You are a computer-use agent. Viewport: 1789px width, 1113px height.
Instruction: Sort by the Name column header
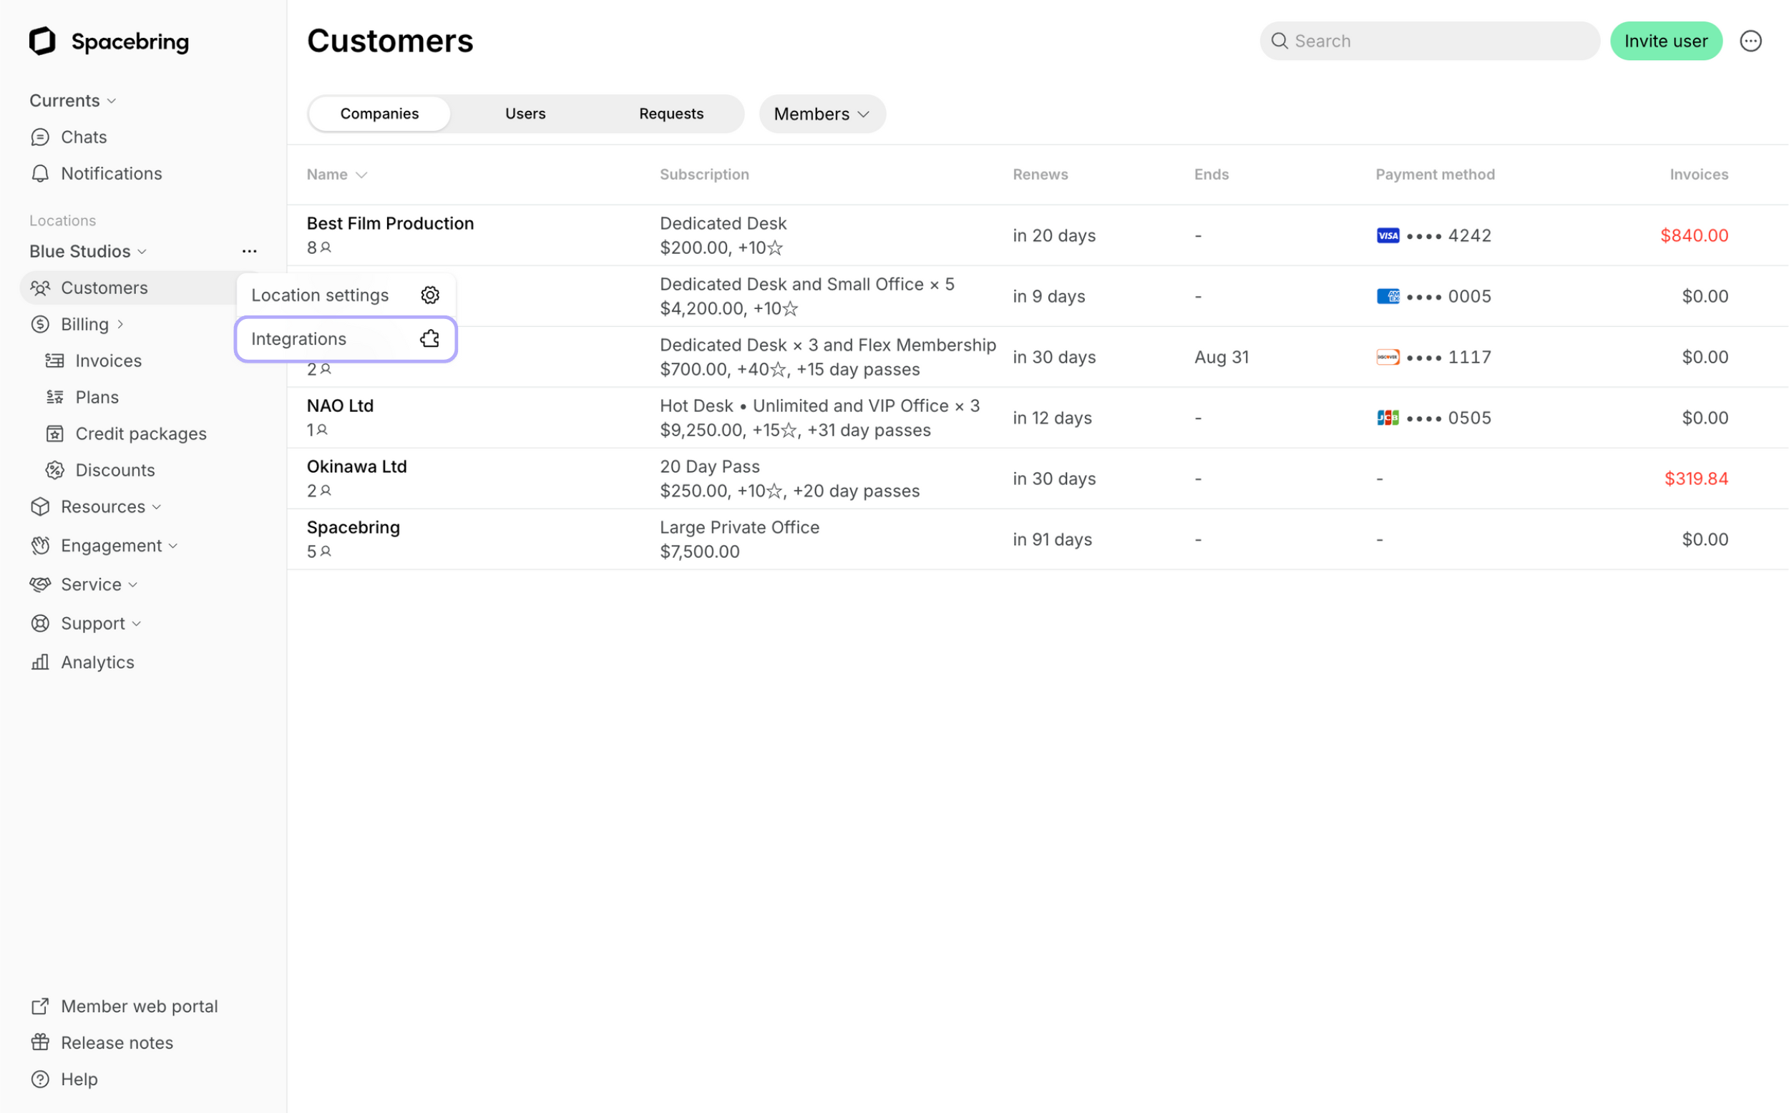pos(336,175)
